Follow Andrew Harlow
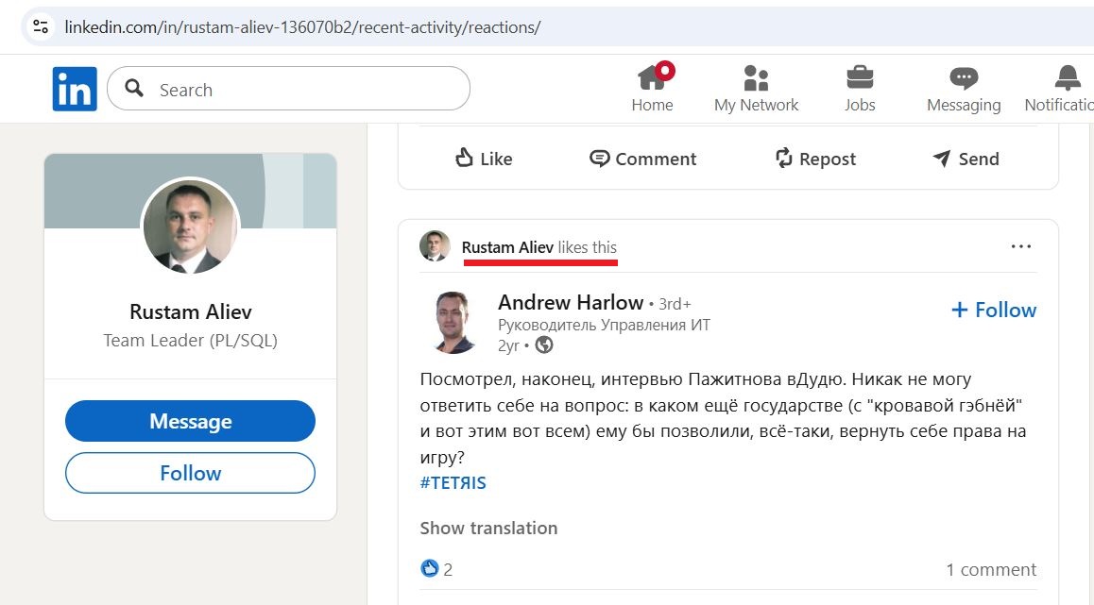The height and width of the screenshot is (605, 1094). coord(993,309)
